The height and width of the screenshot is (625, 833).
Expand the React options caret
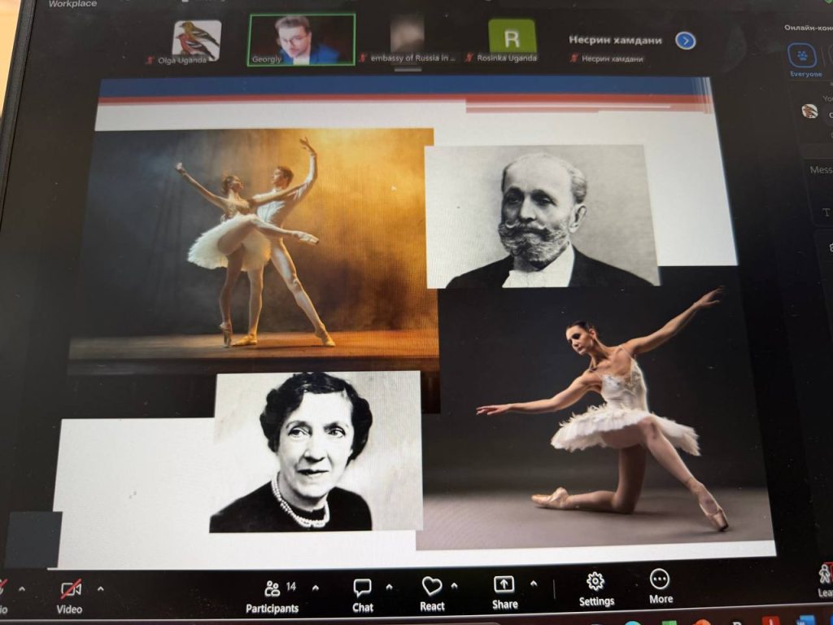click(454, 585)
